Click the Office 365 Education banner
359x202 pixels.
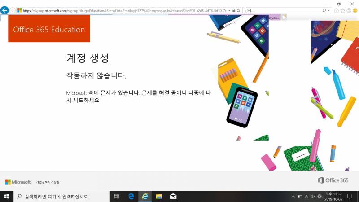(x=49, y=29)
